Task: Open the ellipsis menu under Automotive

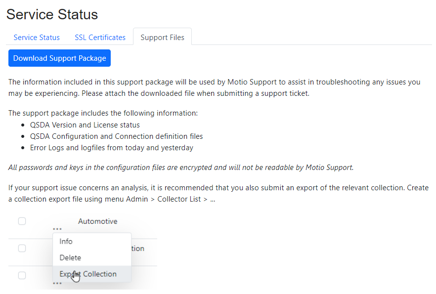Action: tap(57, 229)
